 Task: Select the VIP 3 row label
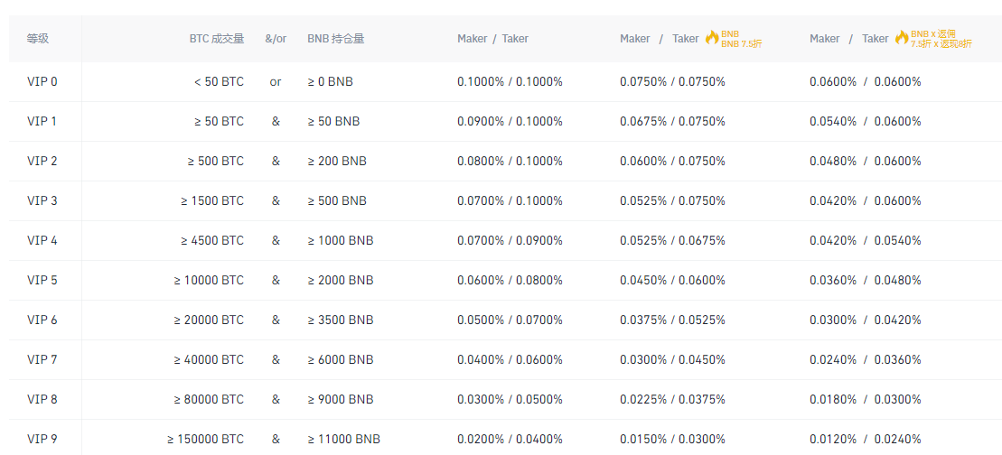pos(42,201)
